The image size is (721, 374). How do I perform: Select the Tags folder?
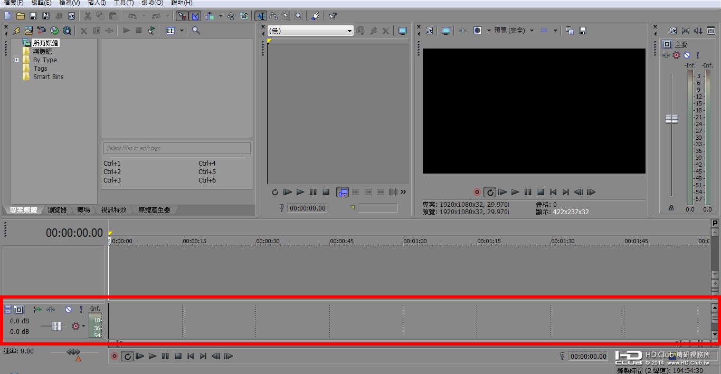coord(40,69)
